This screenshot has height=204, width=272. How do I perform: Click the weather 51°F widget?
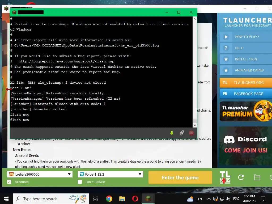pyautogui.click(x=195, y=199)
